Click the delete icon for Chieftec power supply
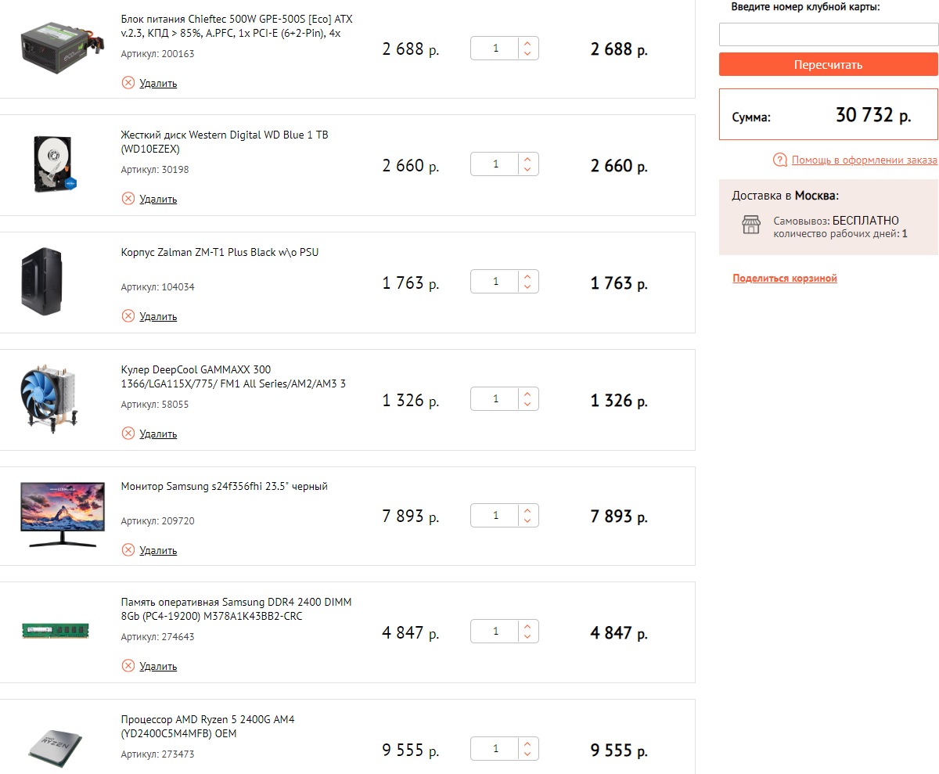The width and height of the screenshot is (939, 774). coord(128,83)
